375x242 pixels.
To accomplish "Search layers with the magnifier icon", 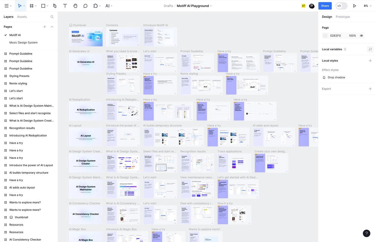I will 52,17.
